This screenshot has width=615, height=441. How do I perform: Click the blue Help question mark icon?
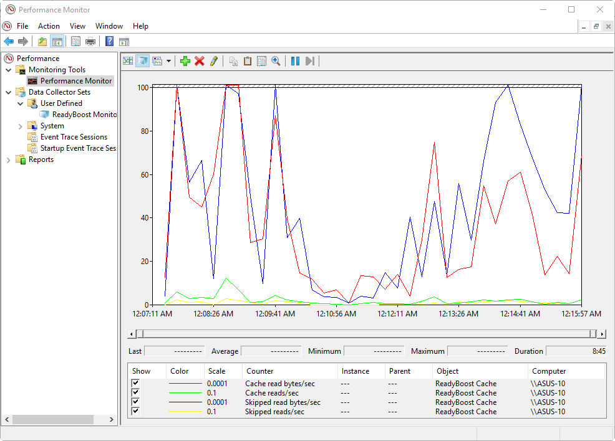pos(109,42)
